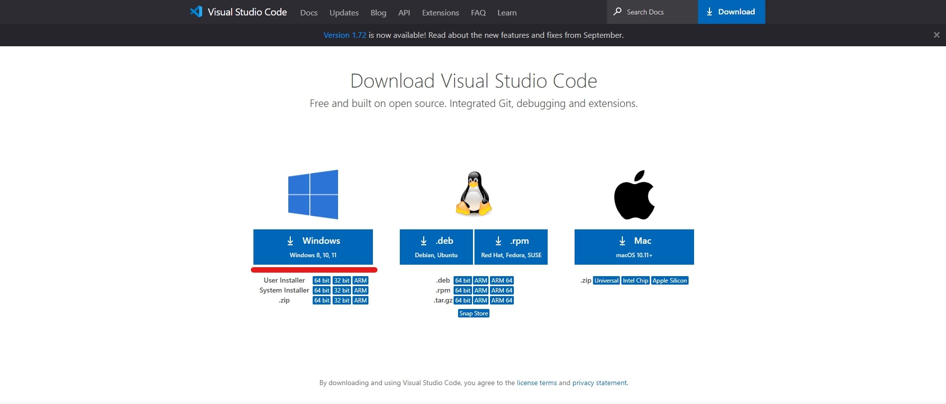
Task: Download Linux .rpm ARM 64 package
Action: pos(502,291)
